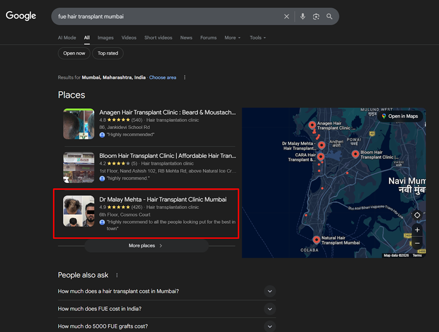The image size is (439, 332).
Task: Open Anagen Hair Transplant Clinic thumbnail
Action: (x=78, y=124)
